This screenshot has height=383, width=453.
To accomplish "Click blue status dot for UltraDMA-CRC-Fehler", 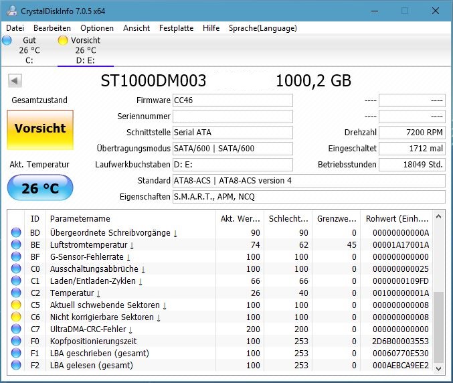I will 16,329.
